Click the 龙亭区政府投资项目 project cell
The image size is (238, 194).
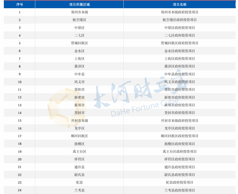[179, 128]
